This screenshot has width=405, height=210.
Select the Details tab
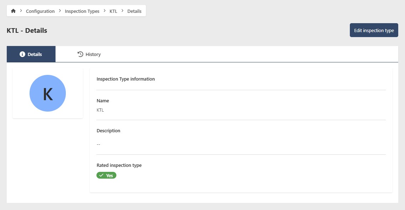click(x=31, y=54)
